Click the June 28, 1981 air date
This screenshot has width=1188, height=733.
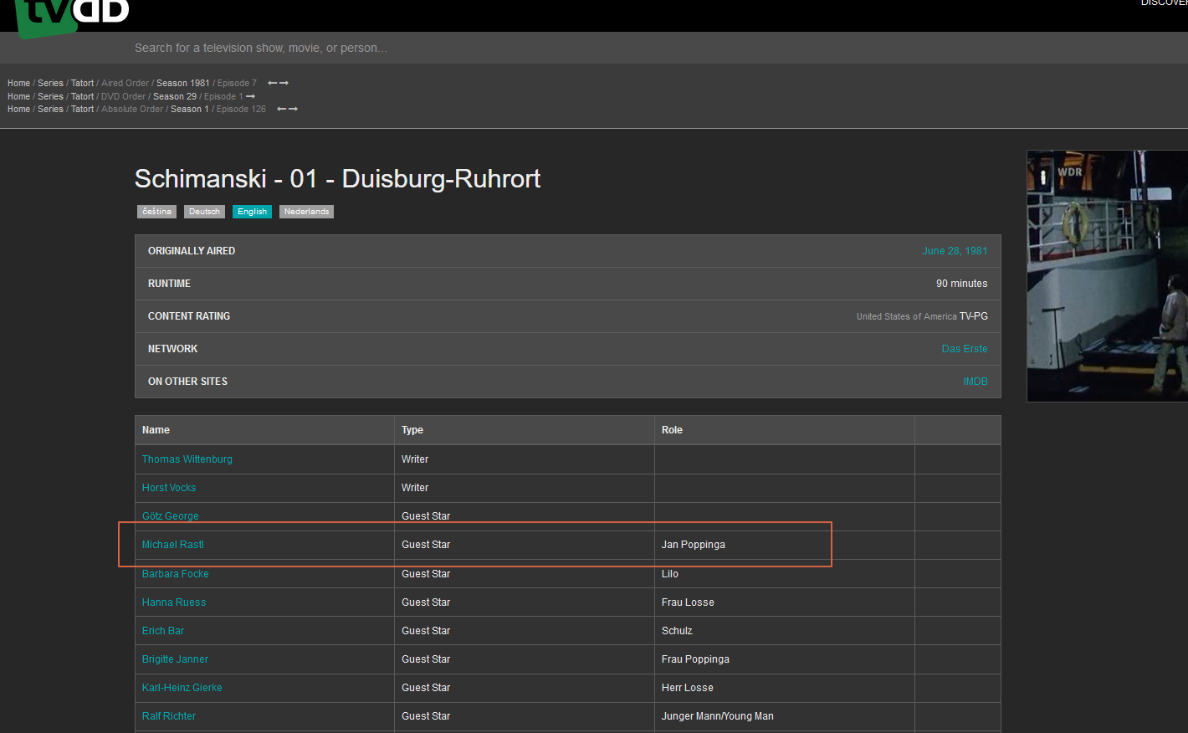955,251
